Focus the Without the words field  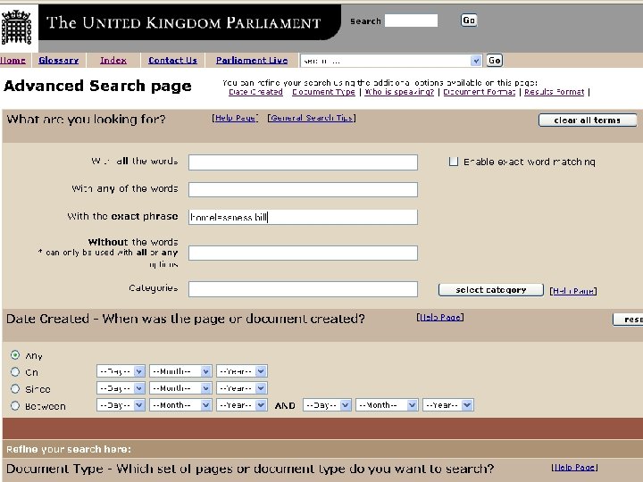tap(303, 253)
